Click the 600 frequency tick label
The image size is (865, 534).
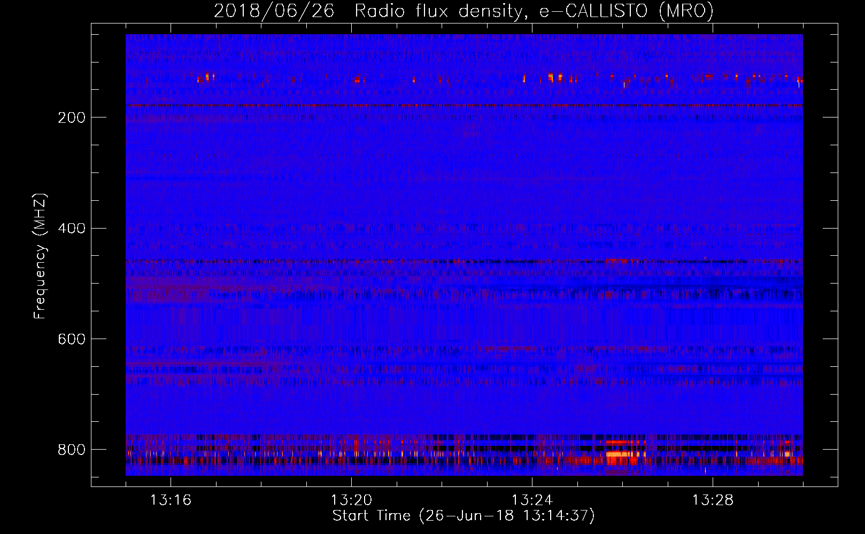click(71, 339)
